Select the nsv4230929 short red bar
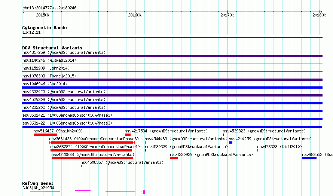 [x=174, y=158]
